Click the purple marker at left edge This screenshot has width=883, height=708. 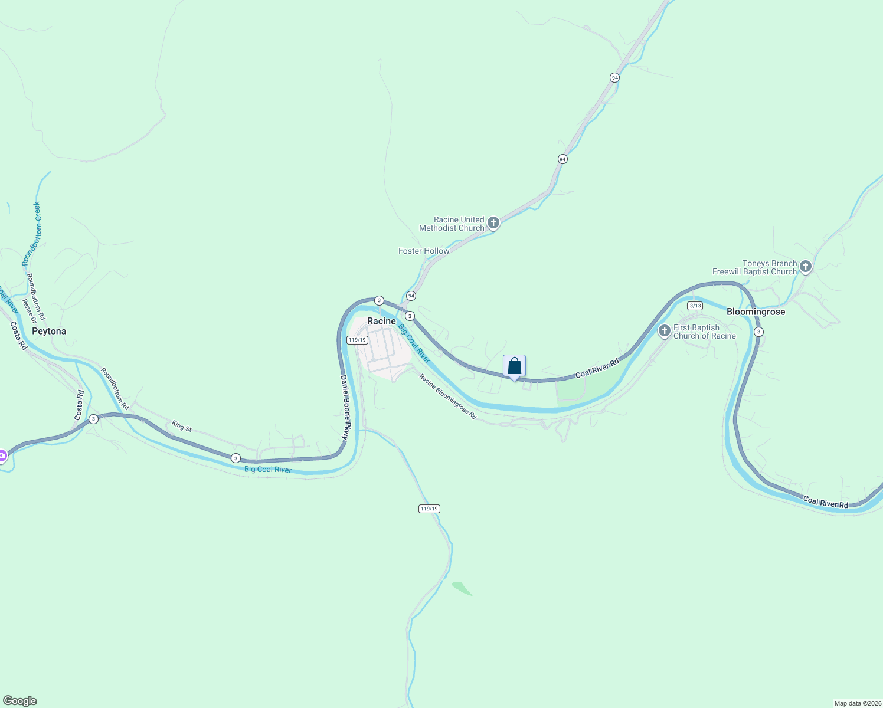pyautogui.click(x=2, y=456)
